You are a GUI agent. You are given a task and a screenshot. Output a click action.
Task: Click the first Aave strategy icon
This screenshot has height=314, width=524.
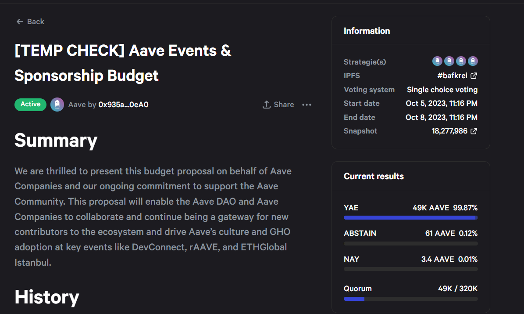437,61
